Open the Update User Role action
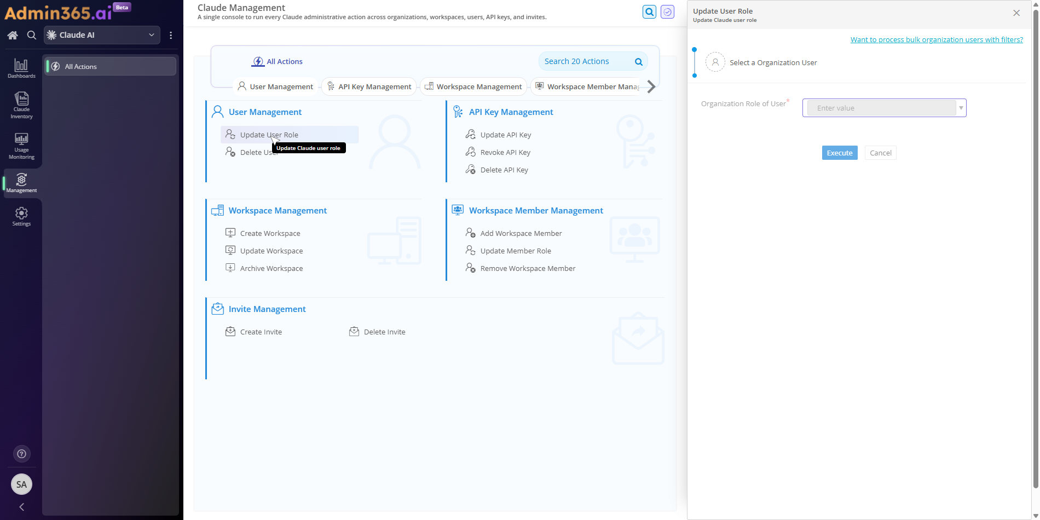 point(290,135)
